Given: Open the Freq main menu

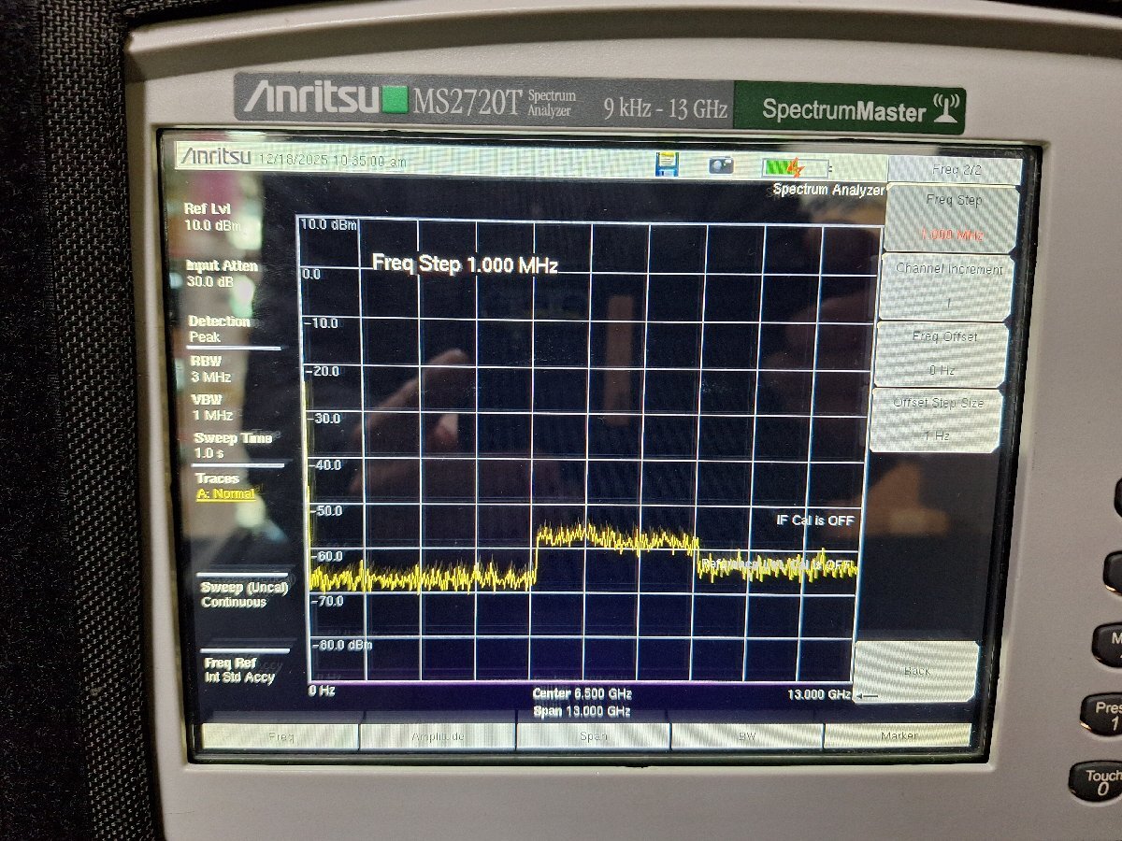Looking at the screenshot, I should [280, 736].
